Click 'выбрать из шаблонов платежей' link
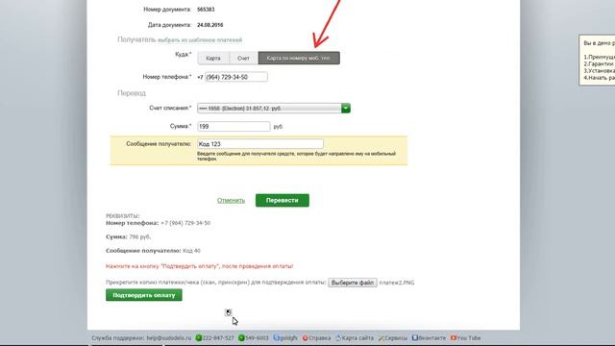 [200, 40]
